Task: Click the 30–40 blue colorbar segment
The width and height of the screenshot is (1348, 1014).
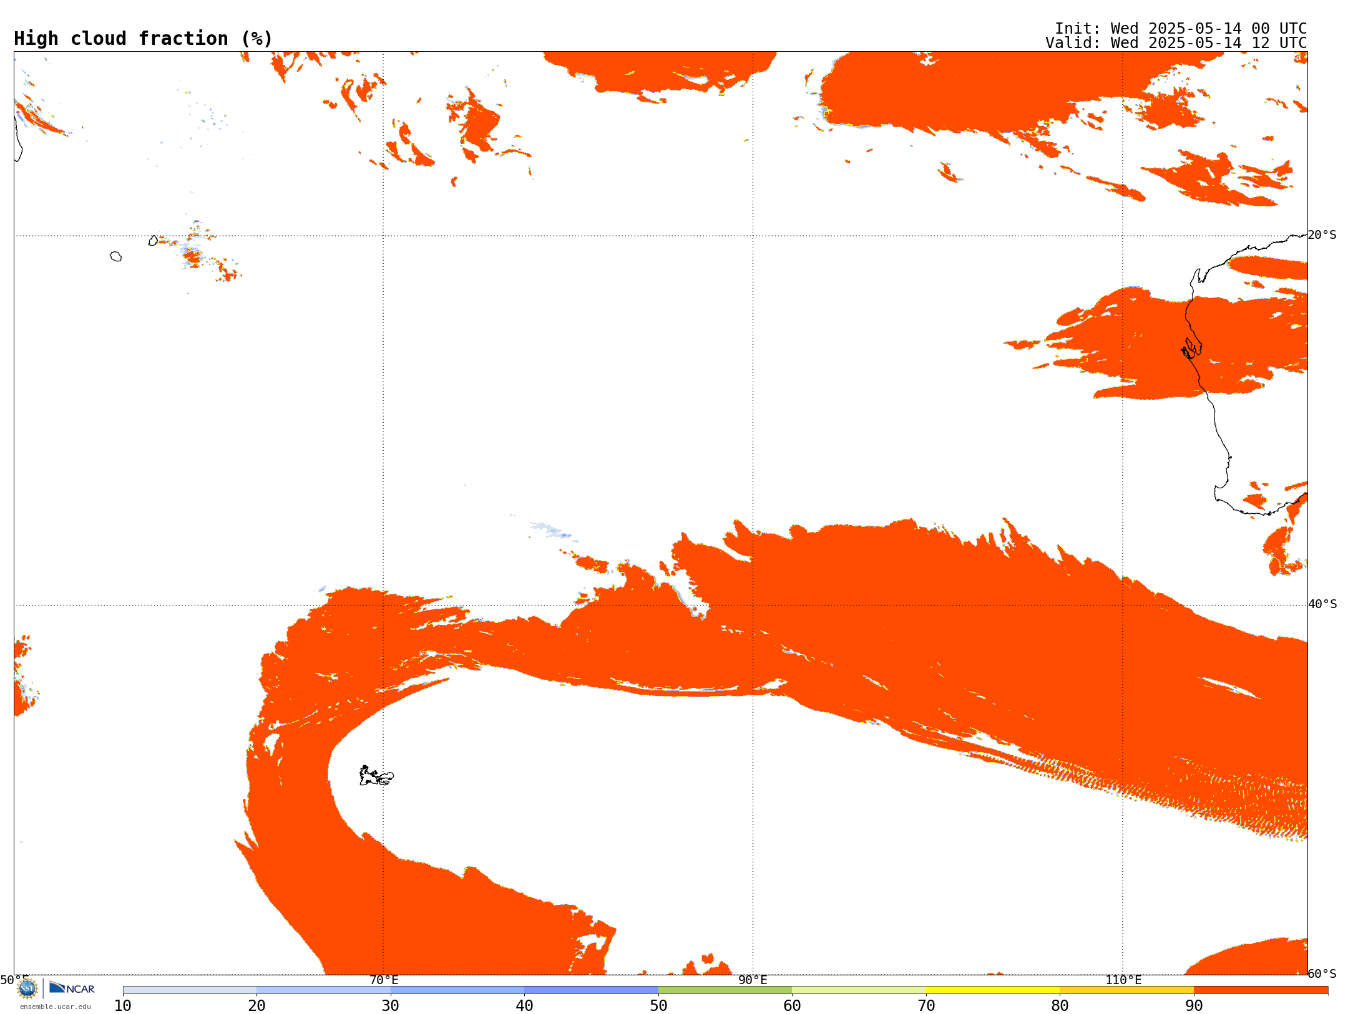Action: click(457, 990)
